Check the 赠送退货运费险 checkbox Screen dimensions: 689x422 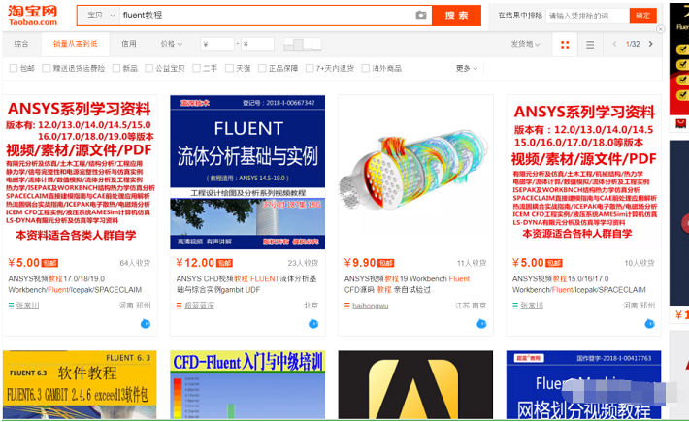(x=47, y=68)
